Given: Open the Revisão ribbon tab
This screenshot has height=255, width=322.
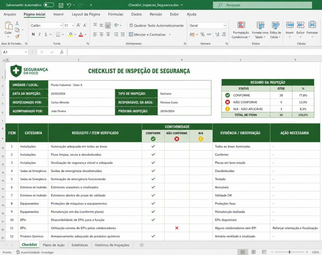Looking at the screenshot, I should click(156, 14).
